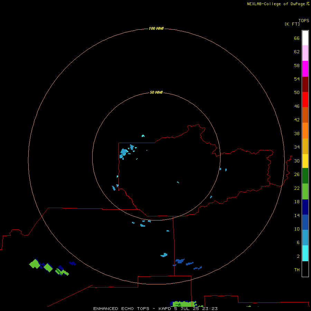Click the dark red 54 kft legend swatch
Image resolution: width=311 pixels, height=311 pixels.
point(305,84)
